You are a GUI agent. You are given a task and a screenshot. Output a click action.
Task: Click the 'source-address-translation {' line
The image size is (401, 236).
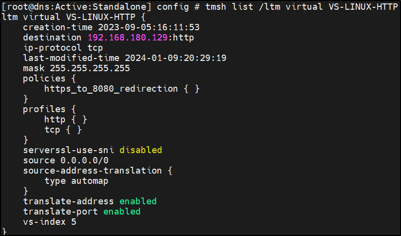coord(98,170)
